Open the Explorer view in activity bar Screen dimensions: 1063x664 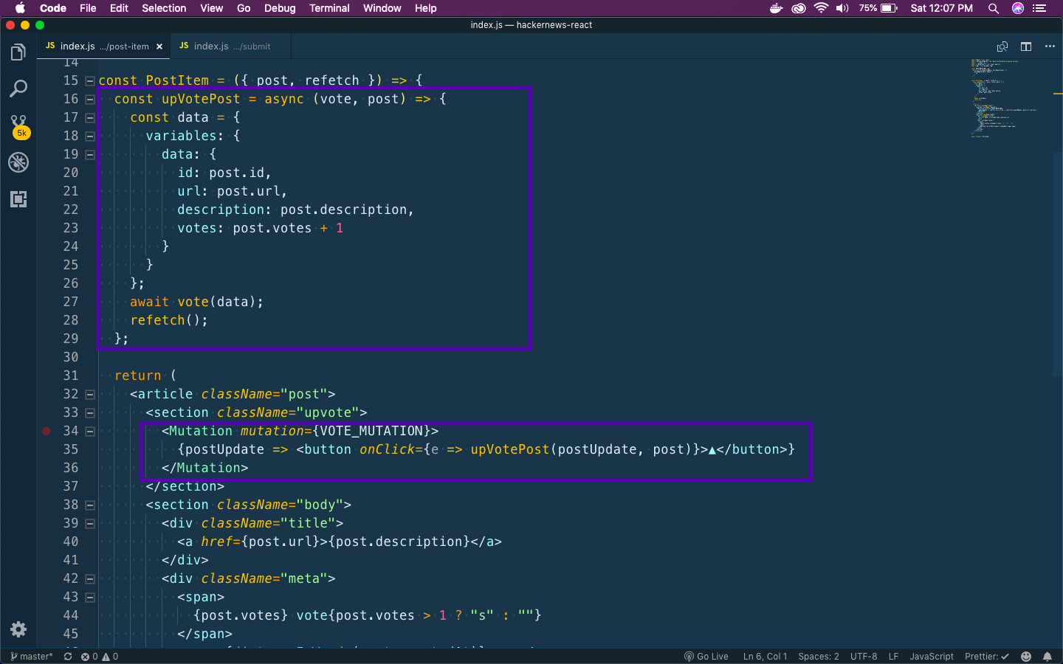(x=18, y=52)
